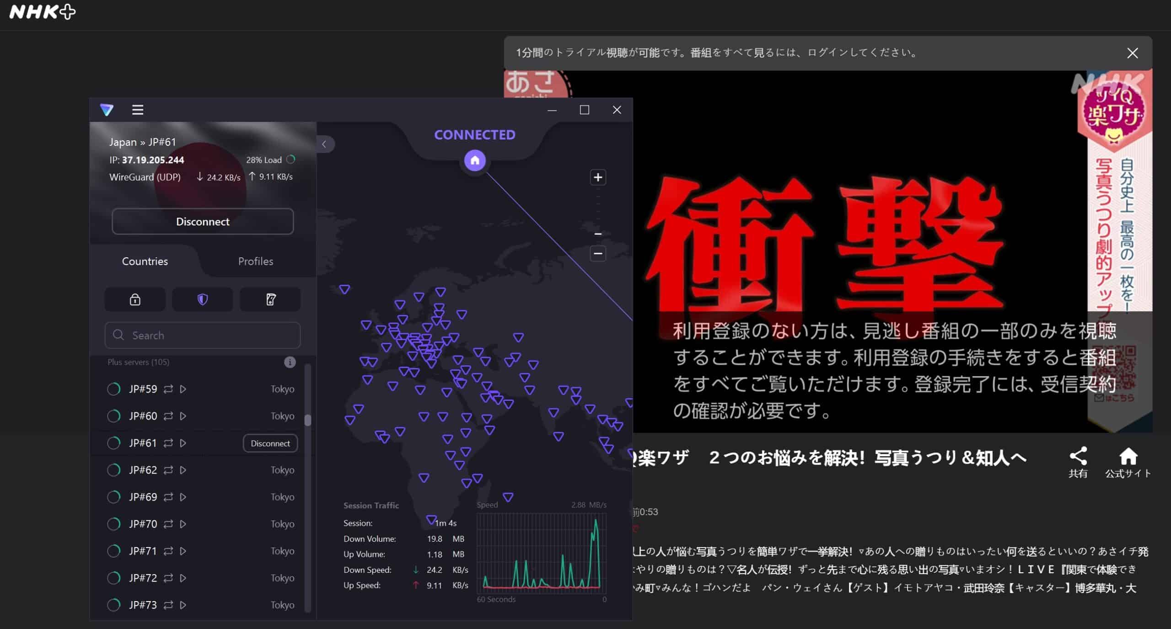Click the ProtonVPN logo icon
This screenshot has height=629, width=1171.
coord(107,110)
